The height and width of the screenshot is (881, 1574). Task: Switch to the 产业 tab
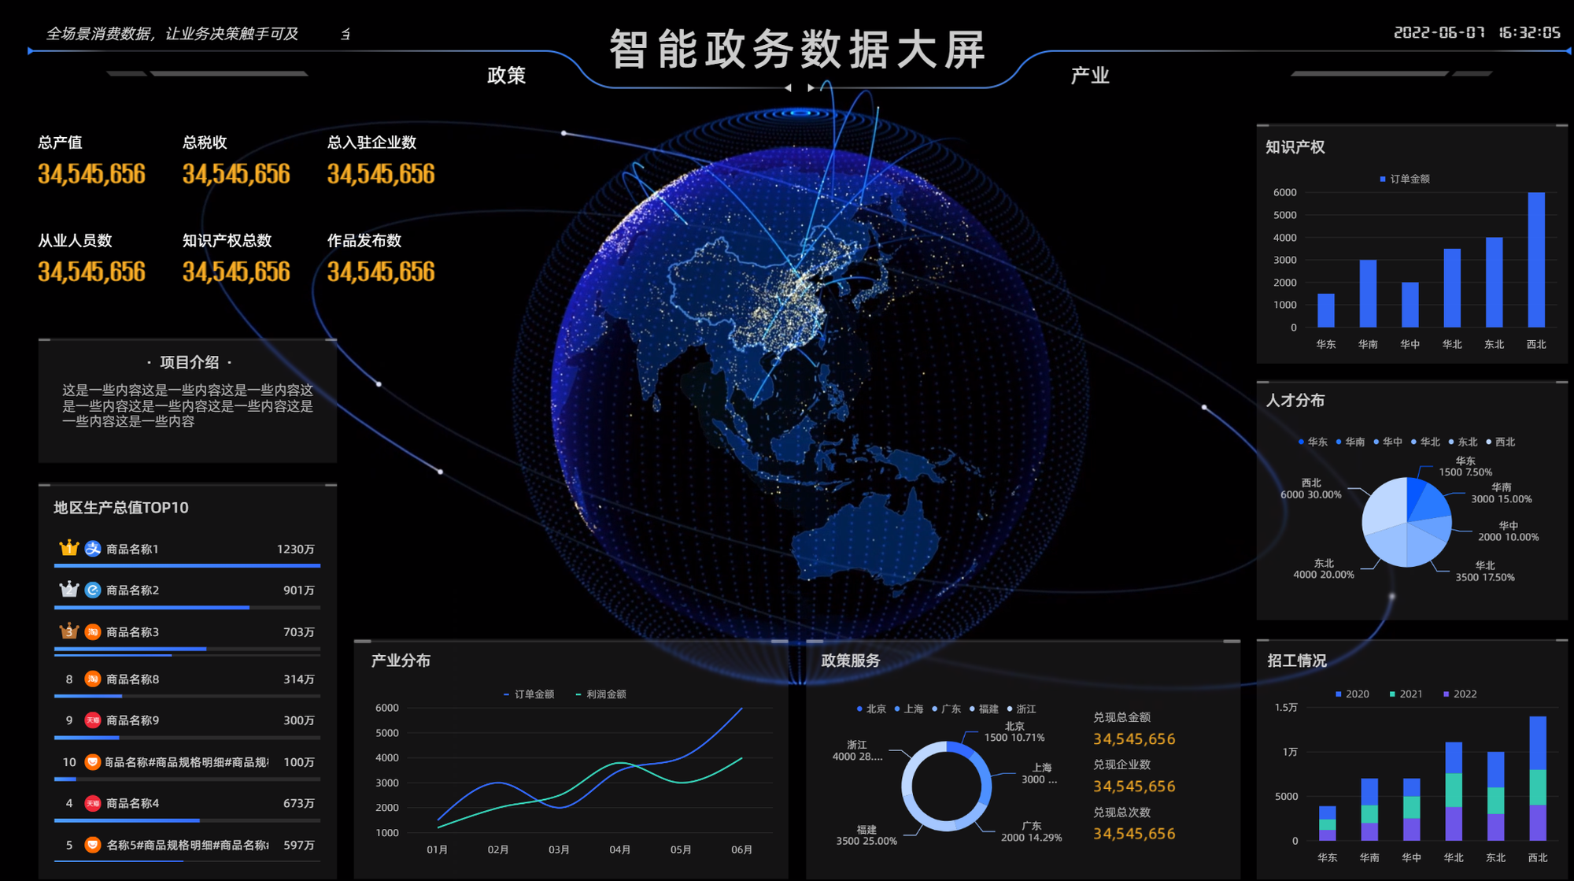[x=1089, y=76]
